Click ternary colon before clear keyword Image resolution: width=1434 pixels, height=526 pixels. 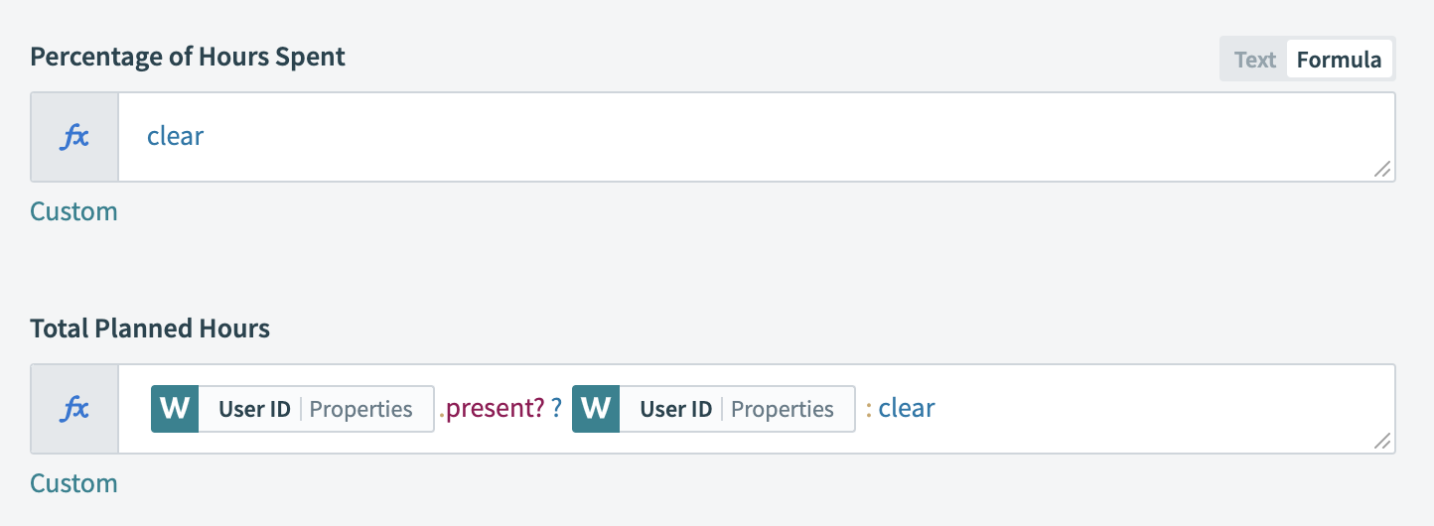(868, 410)
